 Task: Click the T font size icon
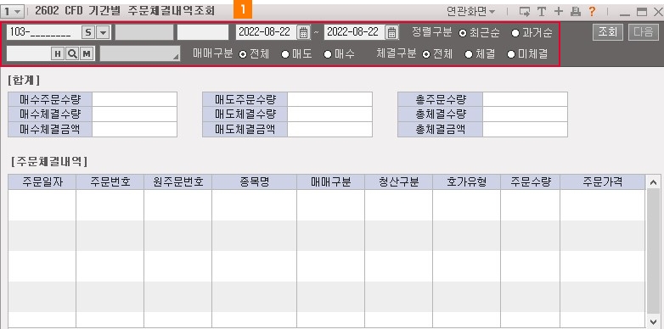[x=541, y=12]
